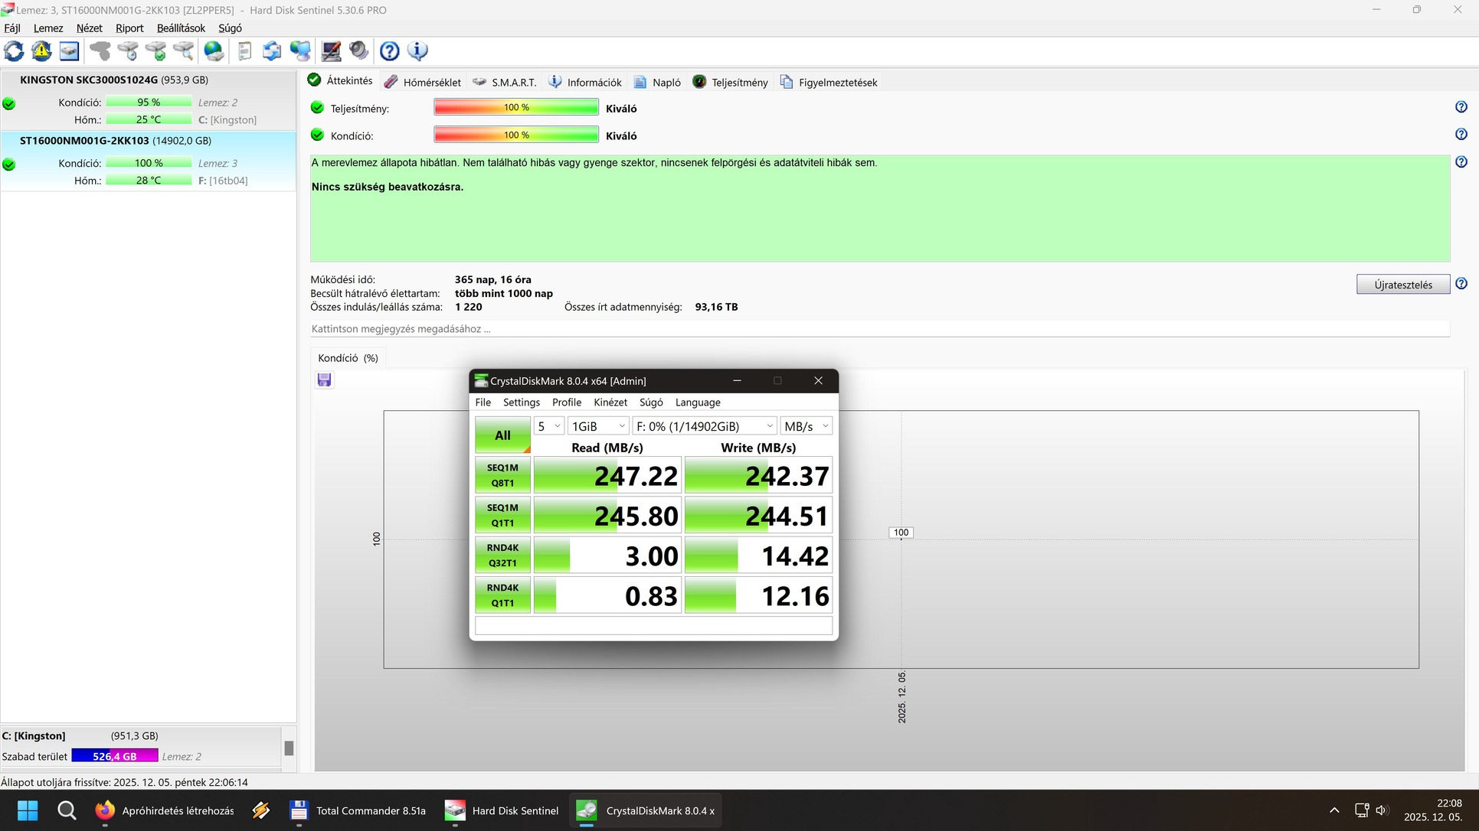Click help icon beside Teljesítmény bar

pos(1461,108)
